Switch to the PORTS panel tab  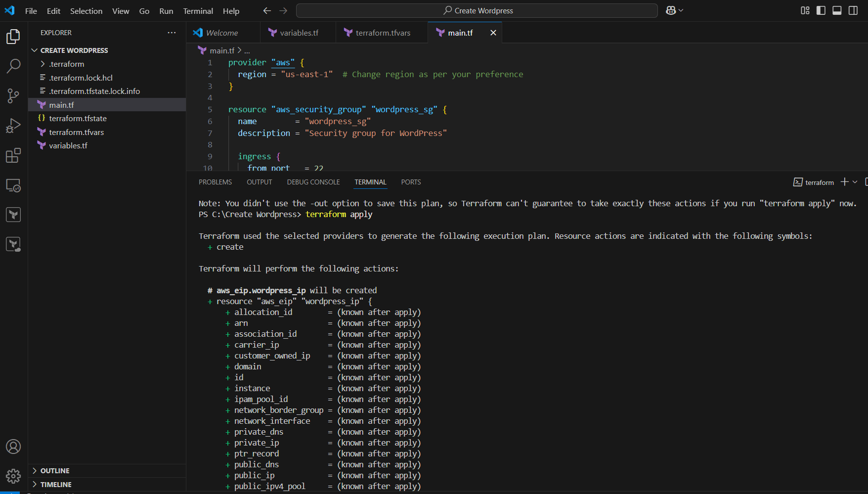point(411,182)
